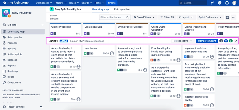Click the search magnifier in filter box
This screenshot has width=239, height=110.
click(128, 17)
